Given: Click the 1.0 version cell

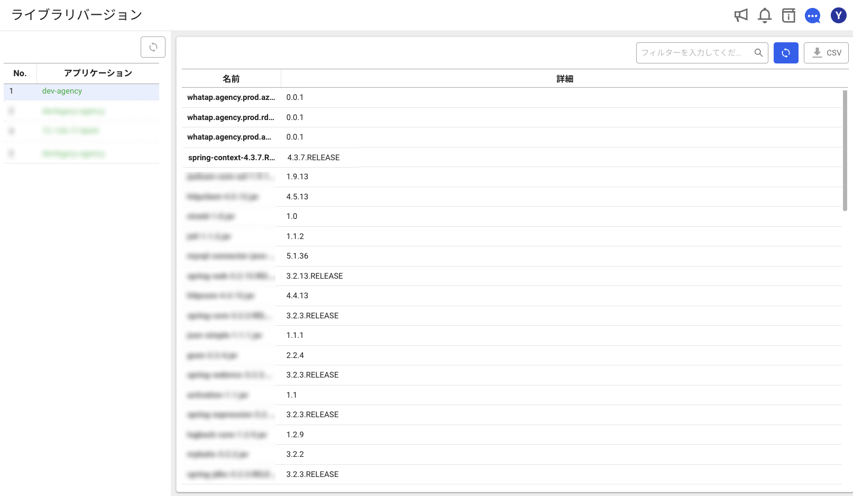Looking at the screenshot, I should (292, 216).
